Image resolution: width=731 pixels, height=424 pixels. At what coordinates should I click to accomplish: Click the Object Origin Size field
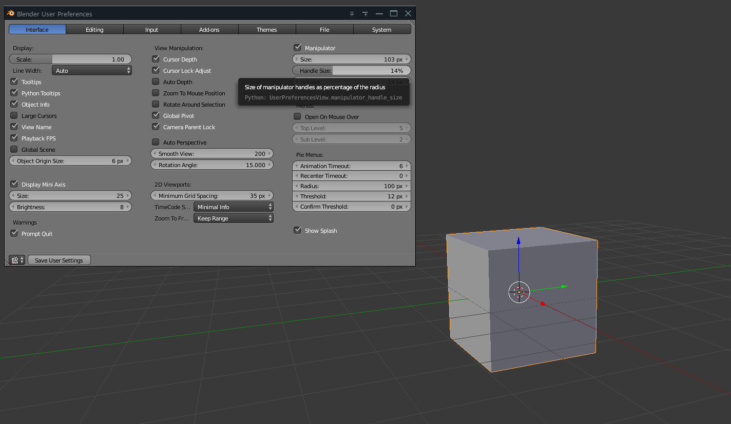[x=70, y=161]
